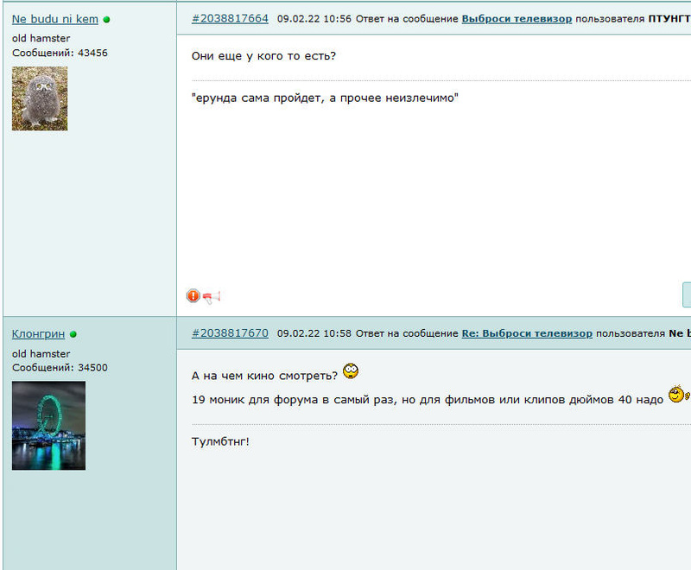Click the text "Сообщений: 43456"

60,53
